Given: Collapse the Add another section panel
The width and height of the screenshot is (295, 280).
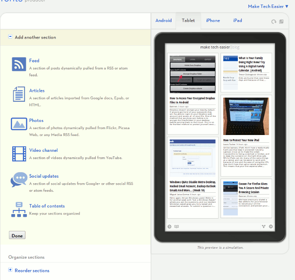Looking at the screenshot, I should [x=10, y=36].
